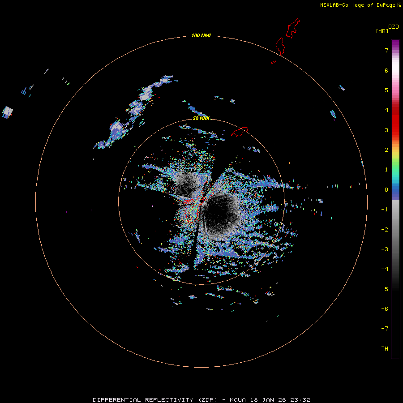Click the TH label below the scale values
Screen dimensions: 403x403
[x=385, y=349]
